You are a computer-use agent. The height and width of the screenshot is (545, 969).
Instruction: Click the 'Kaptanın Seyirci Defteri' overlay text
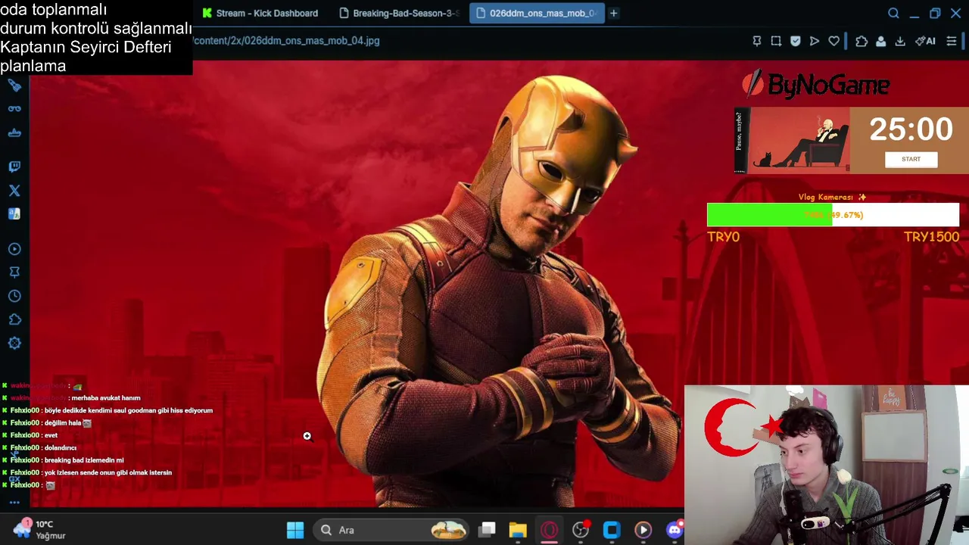pyautogui.click(x=86, y=47)
